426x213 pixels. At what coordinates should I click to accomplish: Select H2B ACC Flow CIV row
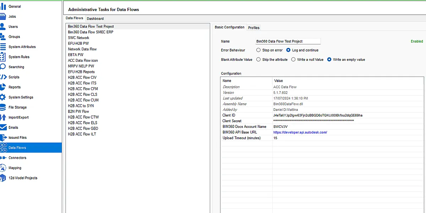click(138, 77)
